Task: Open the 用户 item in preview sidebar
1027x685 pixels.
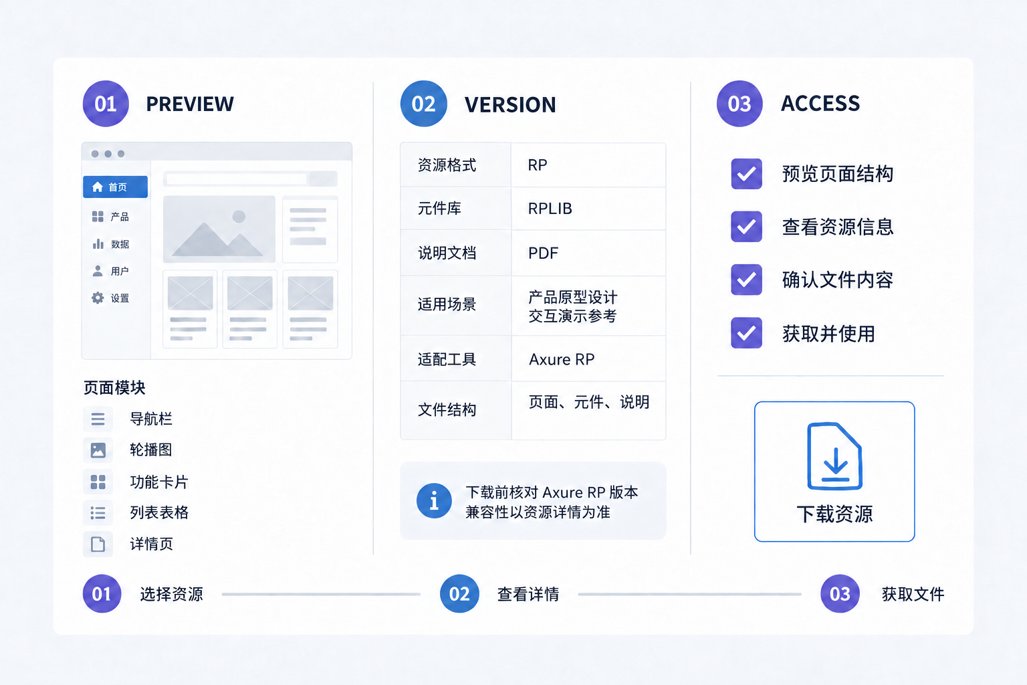Action: coord(110,271)
